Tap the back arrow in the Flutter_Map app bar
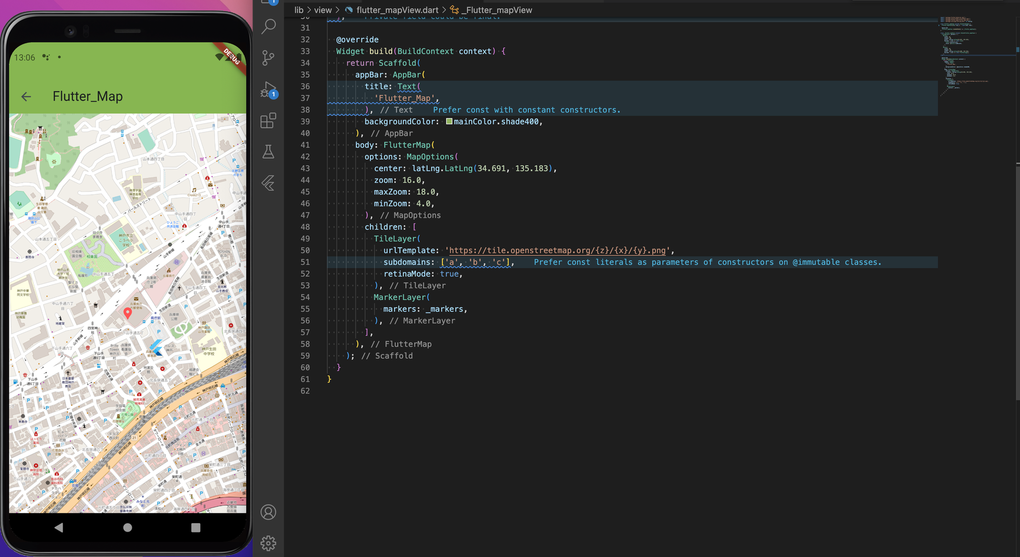Image resolution: width=1020 pixels, height=557 pixels. pyautogui.click(x=26, y=96)
